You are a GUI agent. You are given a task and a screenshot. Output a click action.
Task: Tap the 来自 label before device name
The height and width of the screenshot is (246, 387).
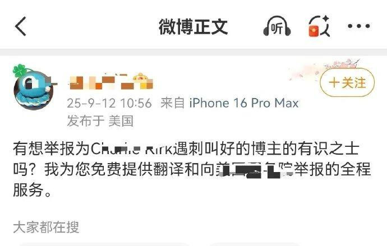point(173,103)
